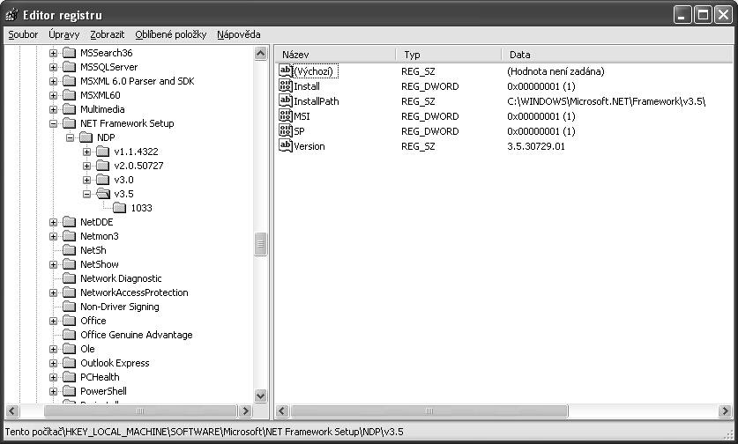Image resolution: width=738 pixels, height=444 pixels.
Task: Collapse the v3.5 key
Action: [x=87, y=194]
